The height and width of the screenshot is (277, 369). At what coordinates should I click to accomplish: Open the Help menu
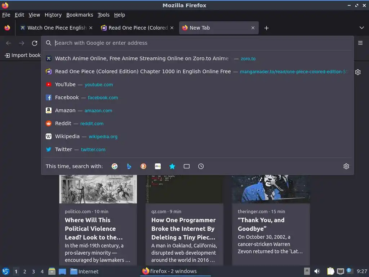pyautogui.click(x=120, y=15)
